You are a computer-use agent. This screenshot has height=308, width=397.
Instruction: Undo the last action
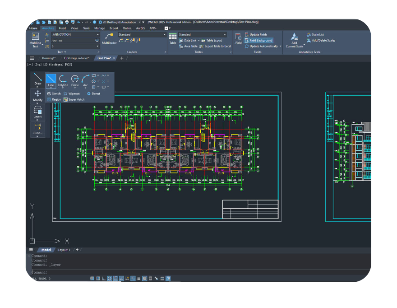[x=79, y=22]
